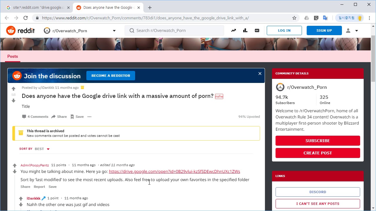Upvote AdmrlPoopyPantz's comment
Image resolution: width=376 pixels, height=211 pixels.
point(15,166)
